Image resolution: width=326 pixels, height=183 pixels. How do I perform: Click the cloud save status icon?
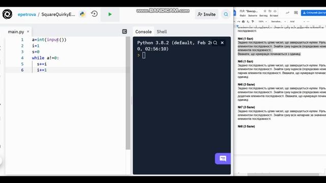tap(275, 11)
